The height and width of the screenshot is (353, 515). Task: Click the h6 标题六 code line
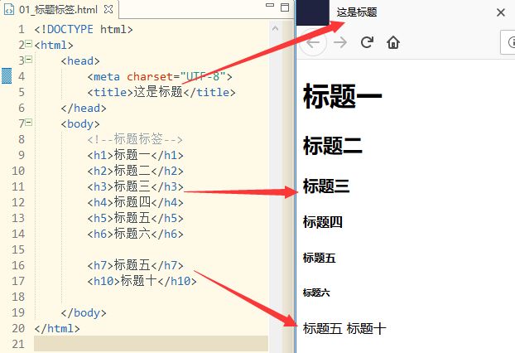[135, 234]
